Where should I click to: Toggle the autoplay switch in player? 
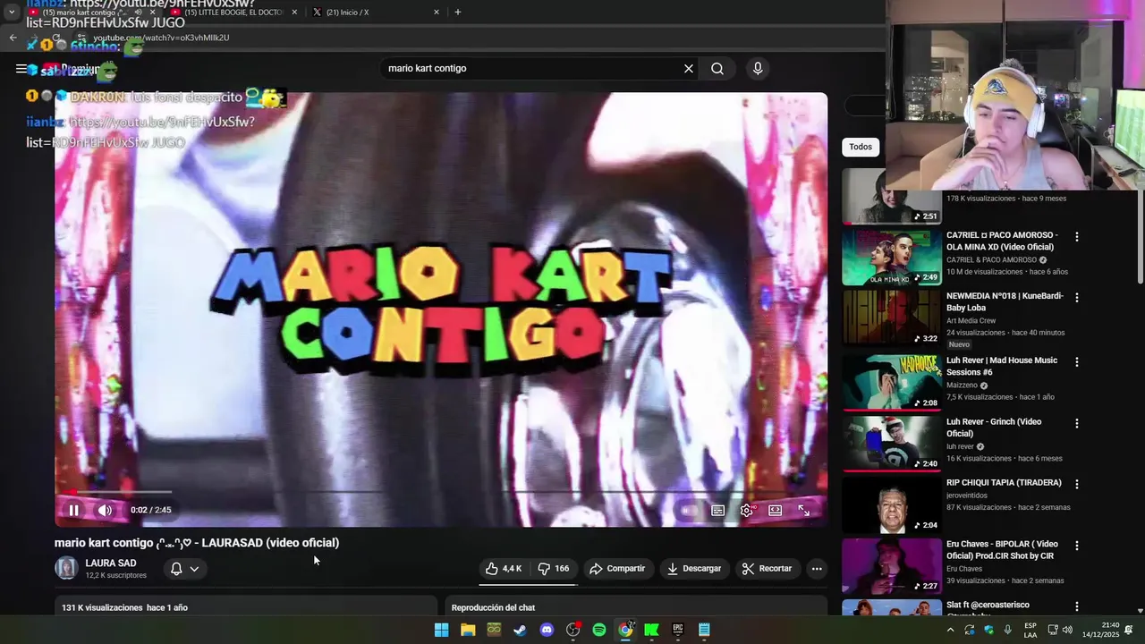coord(688,510)
